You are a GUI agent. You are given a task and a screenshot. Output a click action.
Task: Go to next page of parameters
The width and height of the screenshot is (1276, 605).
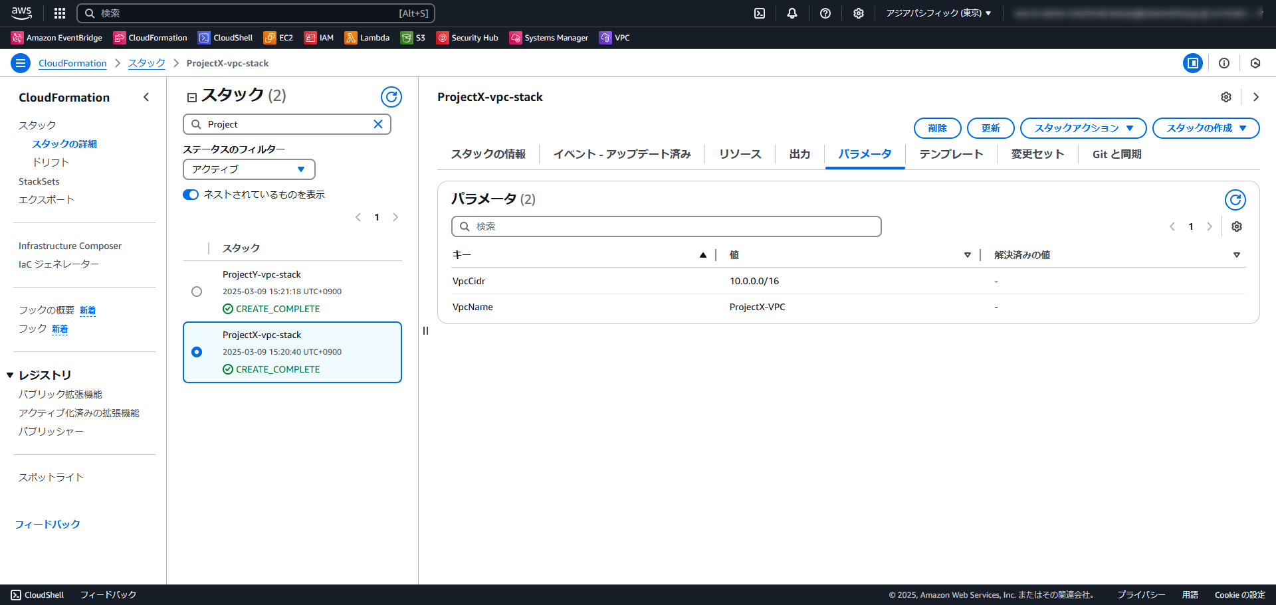tap(1210, 226)
